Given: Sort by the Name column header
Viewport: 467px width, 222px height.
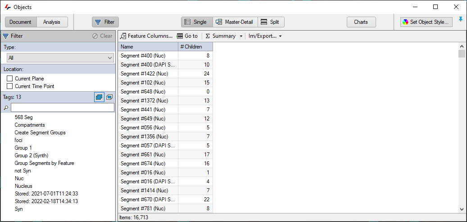Looking at the screenshot, I should [148, 47].
